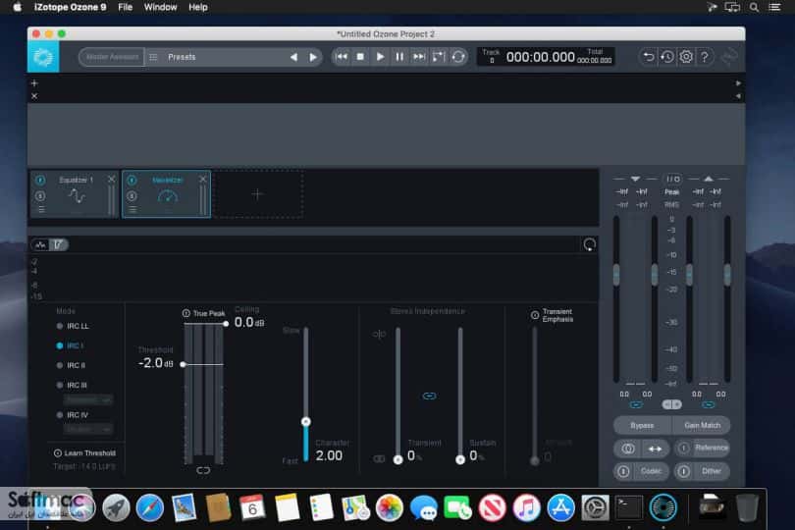Remove the Maximizer module
This screenshot has width=795, height=530.
click(x=203, y=179)
